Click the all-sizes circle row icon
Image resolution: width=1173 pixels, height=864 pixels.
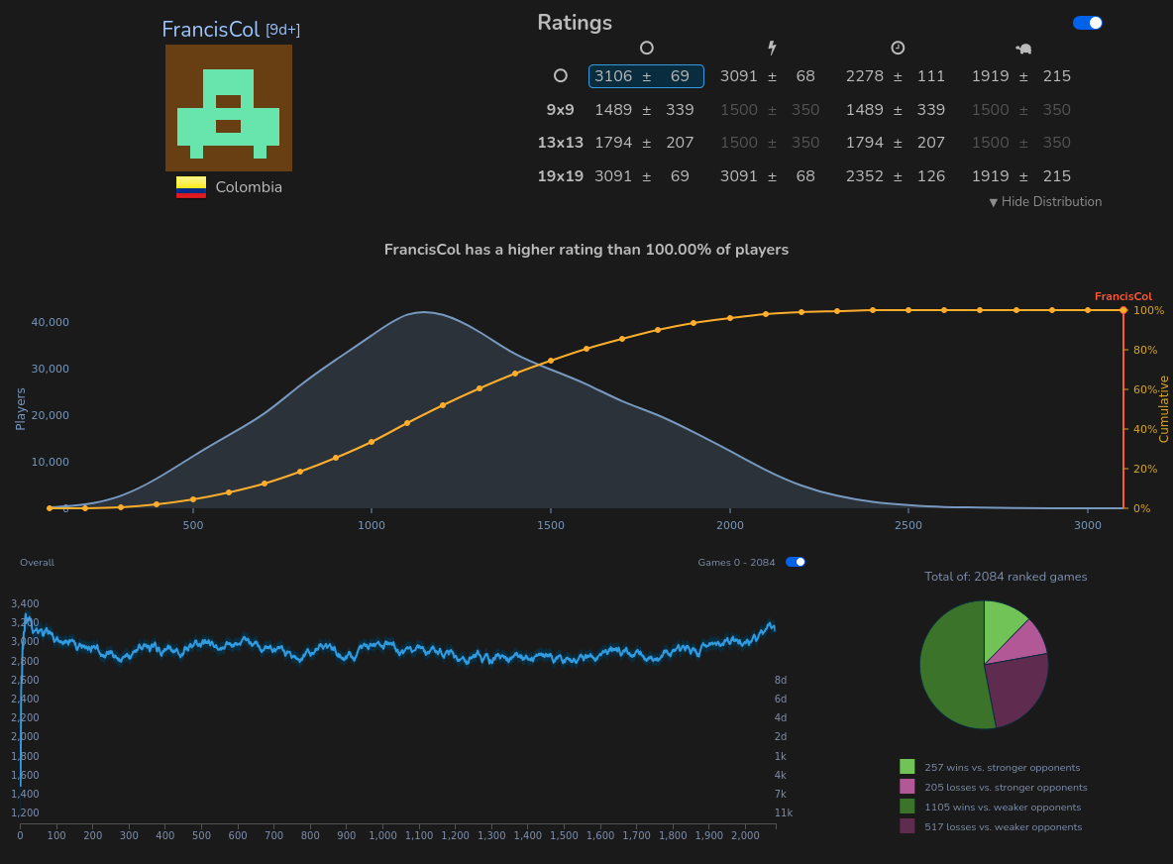click(x=561, y=75)
